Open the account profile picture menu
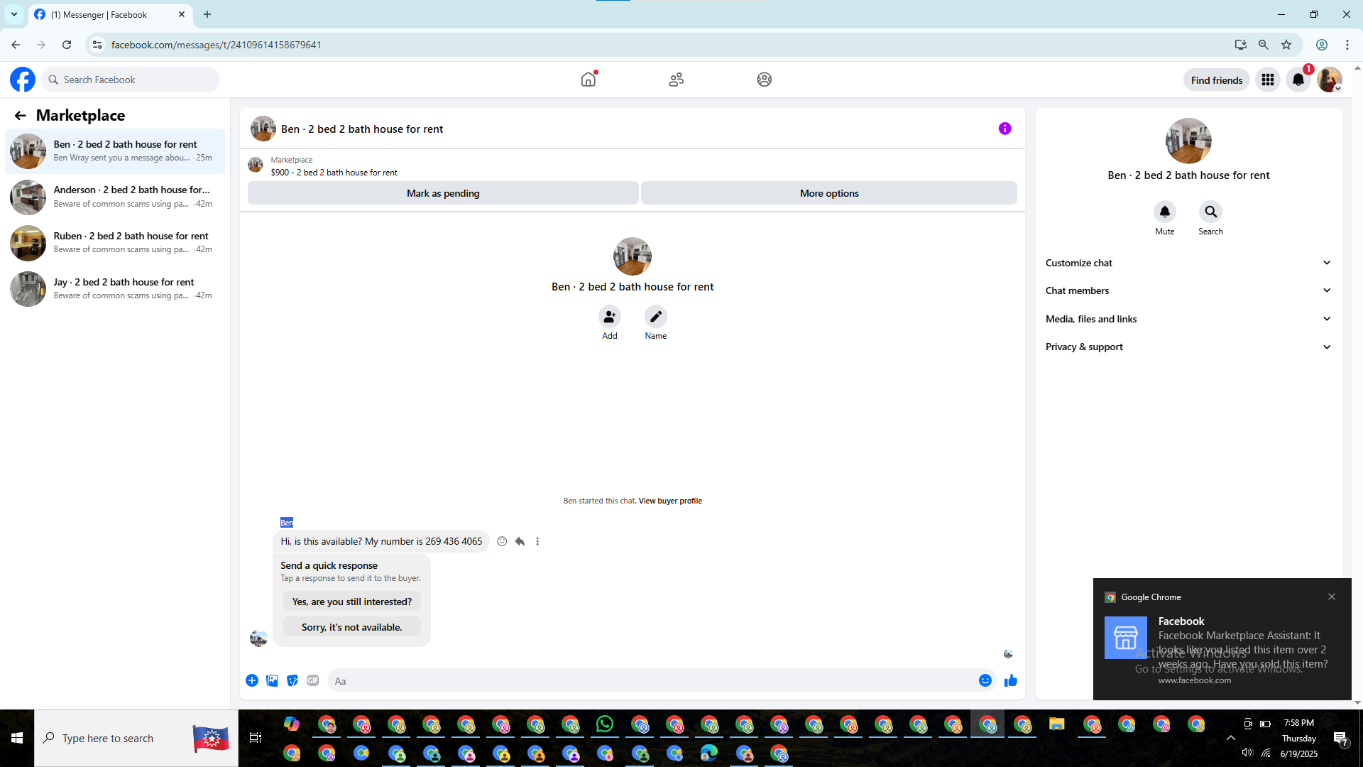Screen dimensions: 1363x767 click(1330, 80)
